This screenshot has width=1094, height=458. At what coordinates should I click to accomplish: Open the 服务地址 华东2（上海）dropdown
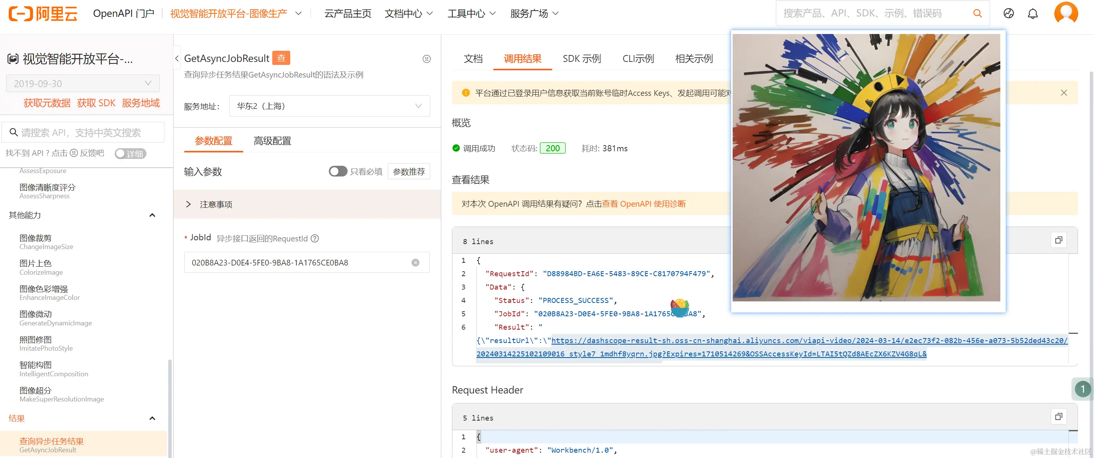pos(330,105)
